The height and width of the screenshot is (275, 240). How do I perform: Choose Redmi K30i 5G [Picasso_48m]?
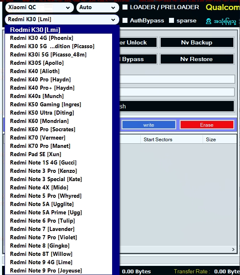[59, 54]
